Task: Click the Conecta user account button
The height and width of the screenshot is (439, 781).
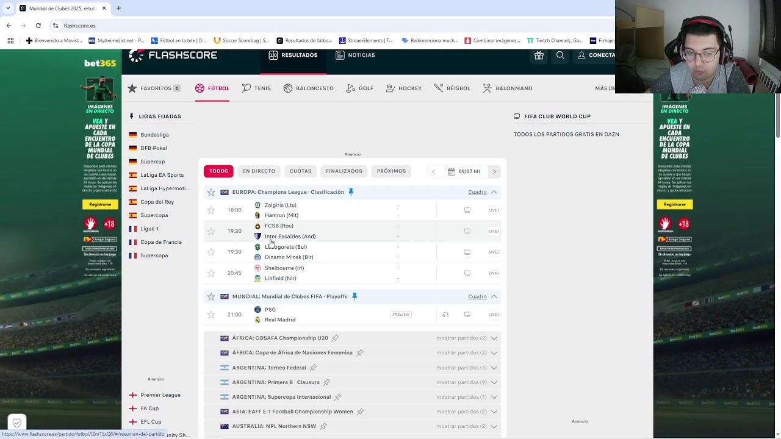Action: (x=596, y=55)
